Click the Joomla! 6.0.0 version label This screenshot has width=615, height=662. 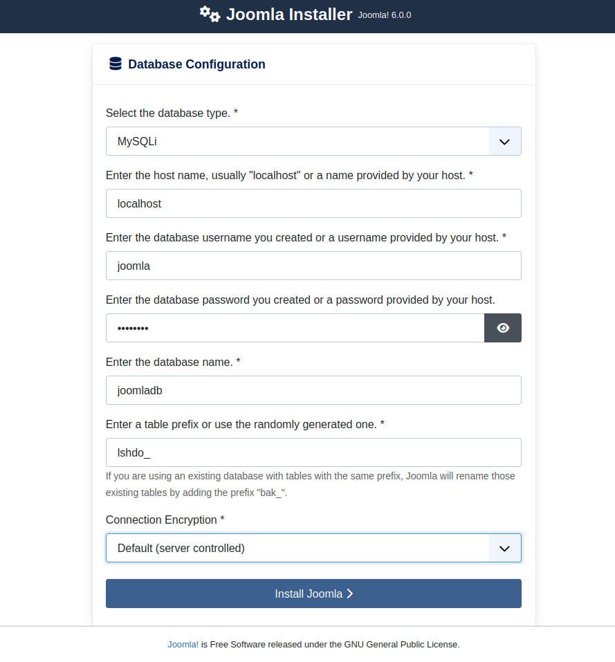(x=385, y=15)
